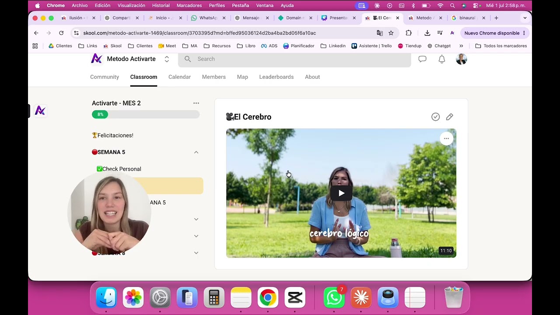Screen dimensions: 560x315
Task: Open Wi-Fi status menu
Action: point(441,5)
